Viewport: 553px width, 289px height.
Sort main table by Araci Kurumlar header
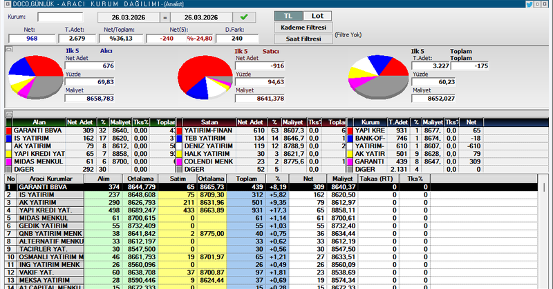click(50, 179)
